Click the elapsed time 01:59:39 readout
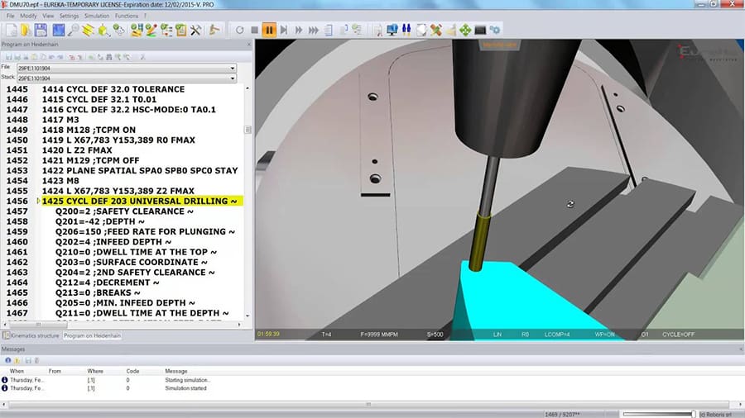Image resolution: width=745 pixels, height=418 pixels. [268, 334]
